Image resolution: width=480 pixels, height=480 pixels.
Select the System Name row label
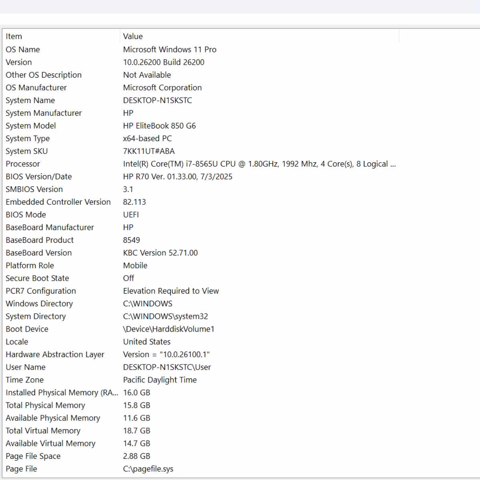point(30,100)
